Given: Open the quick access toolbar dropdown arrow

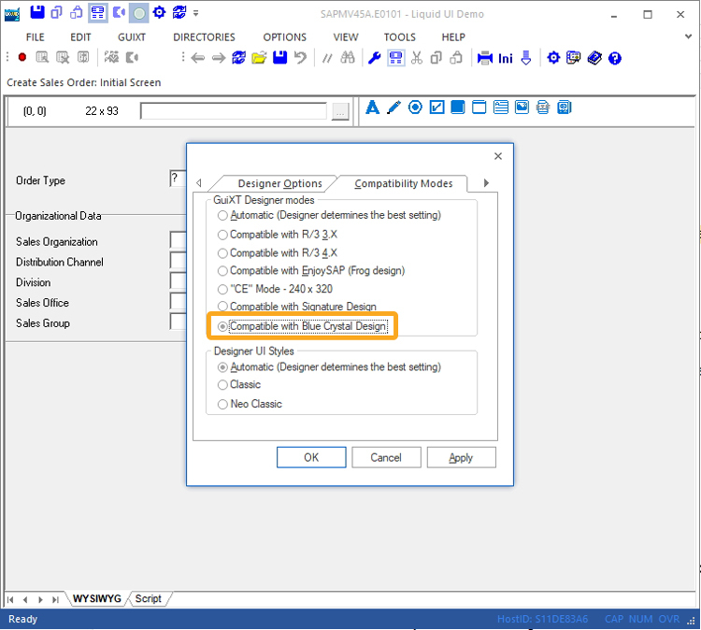Looking at the screenshot, I should pyautogui.click(x=195, y=13).
